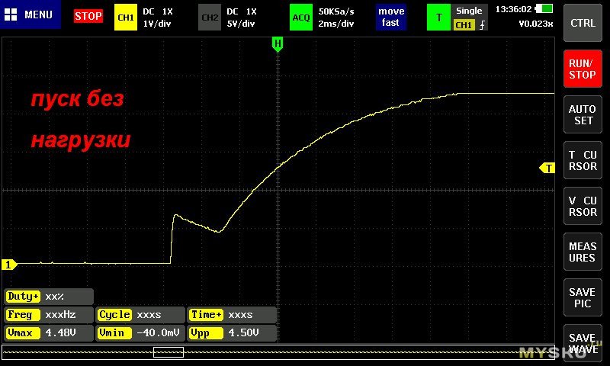Click the CH1 DC 1X coupling text
Viewport: 610px width, 366px height.
158,11
